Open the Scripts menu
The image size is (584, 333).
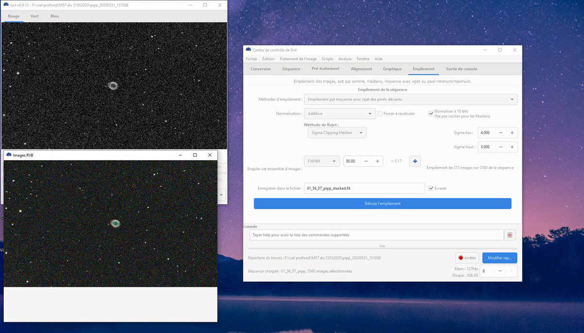328,59
